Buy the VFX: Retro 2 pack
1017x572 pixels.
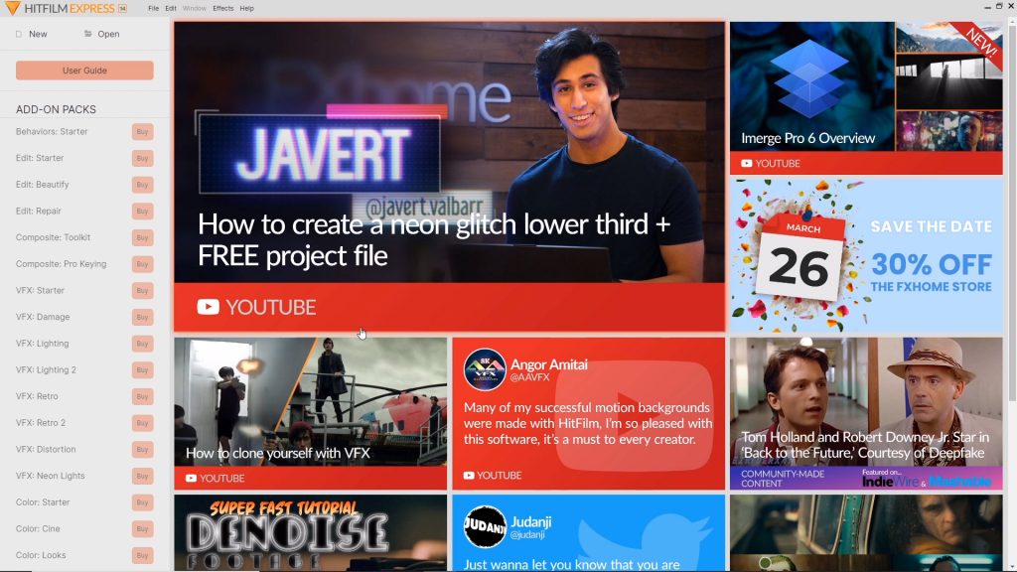pos(143,423)
